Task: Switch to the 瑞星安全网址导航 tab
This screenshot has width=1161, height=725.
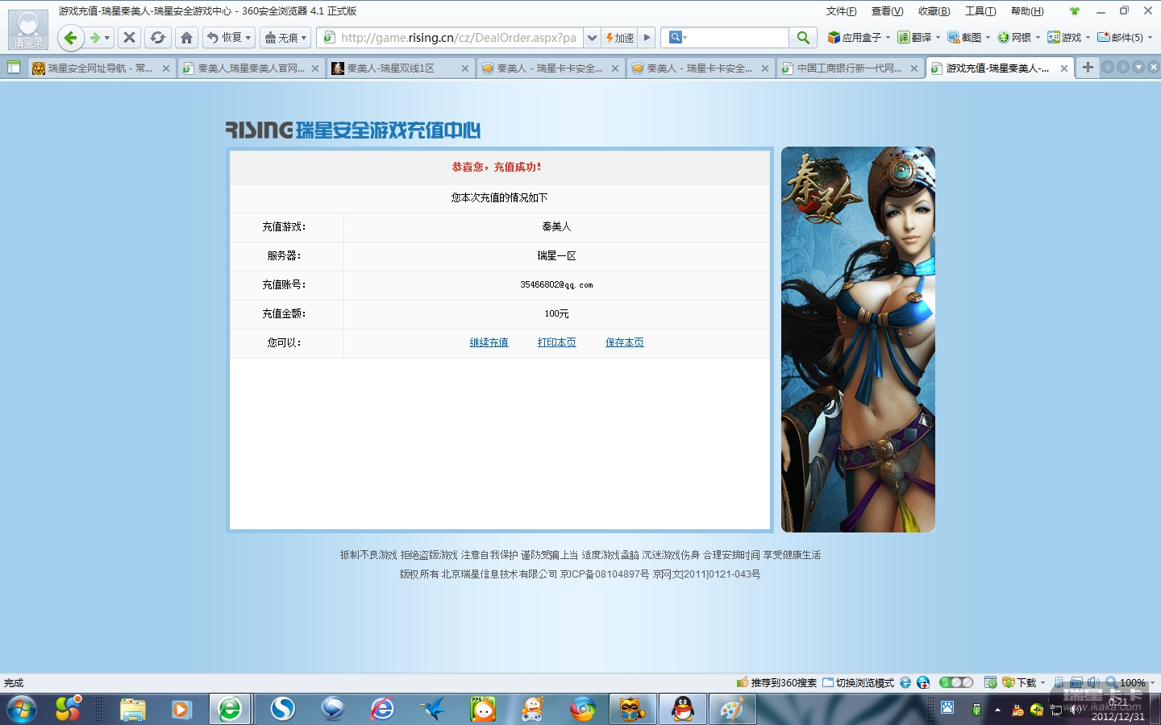Action: (x=101, y=68)
